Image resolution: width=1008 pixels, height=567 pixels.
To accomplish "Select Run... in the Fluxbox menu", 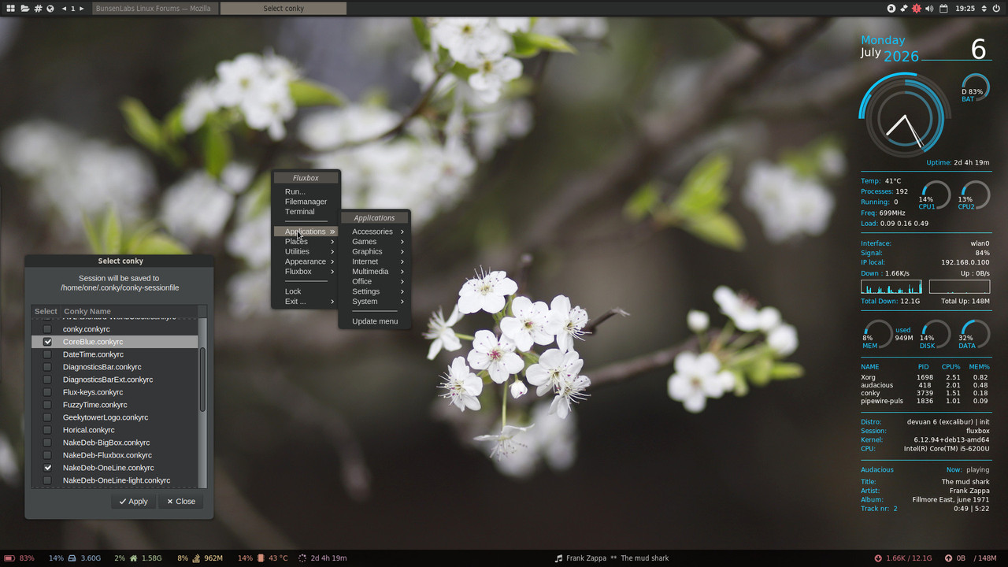I will point(306,191).
